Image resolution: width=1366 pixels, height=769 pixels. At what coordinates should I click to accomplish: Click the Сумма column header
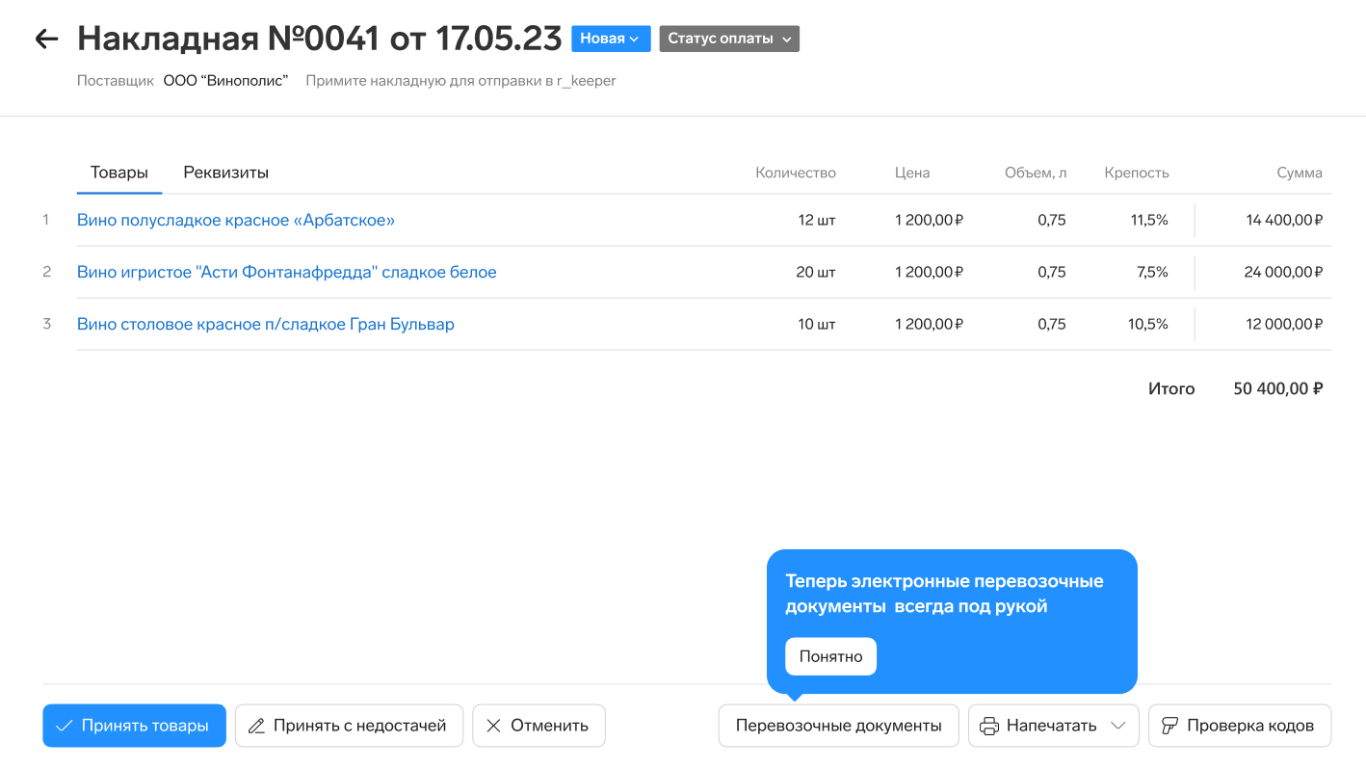click(1299, 172)
